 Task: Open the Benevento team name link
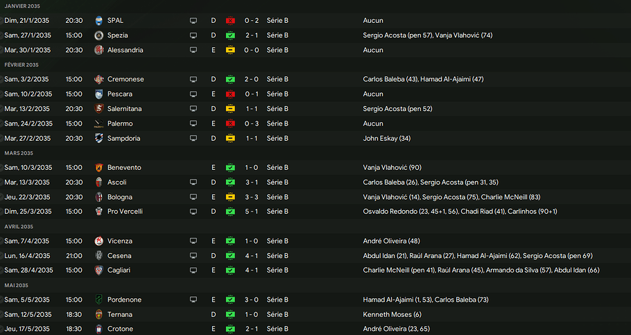pyautogui.click(x=124, y=168)
